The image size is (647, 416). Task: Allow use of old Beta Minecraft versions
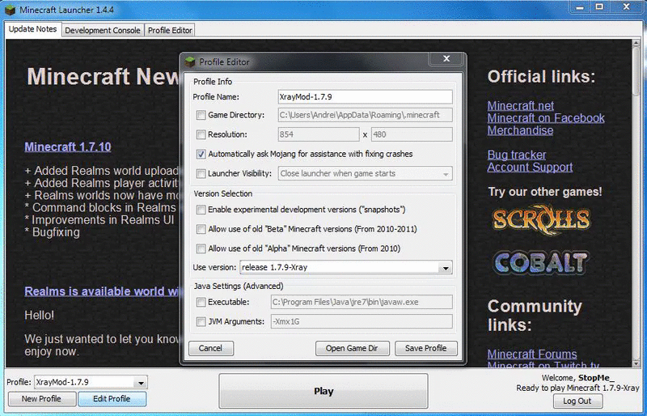[x=201, y=229]
